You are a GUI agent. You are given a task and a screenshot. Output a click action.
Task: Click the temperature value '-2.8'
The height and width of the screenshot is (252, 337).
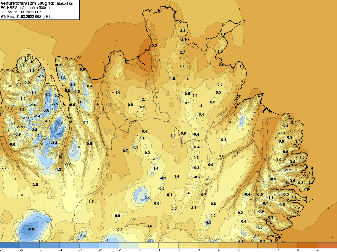[x=34, y=130]
